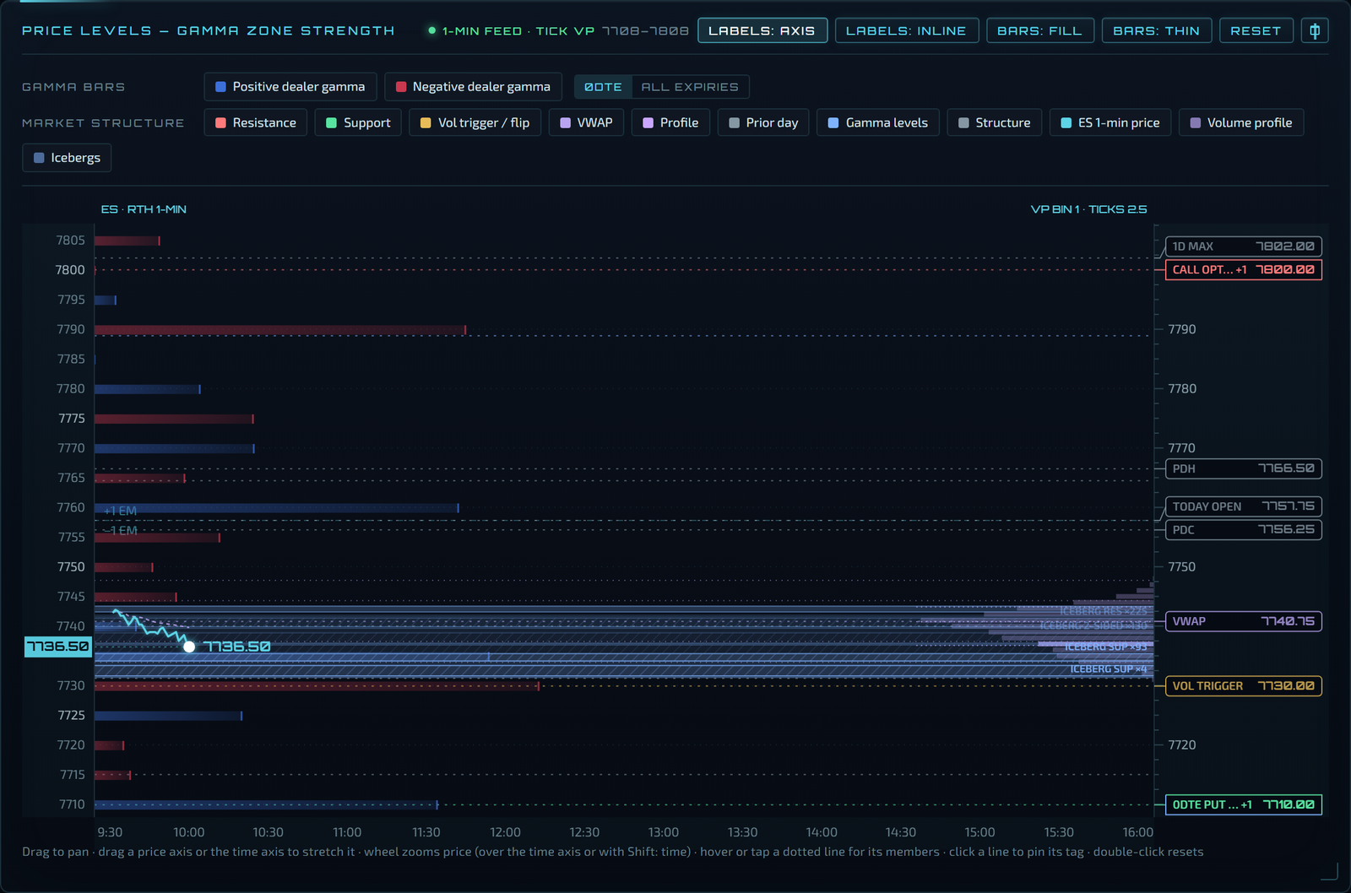Click the 7736.50 current price label on left axis

click(x=58, y=647)
